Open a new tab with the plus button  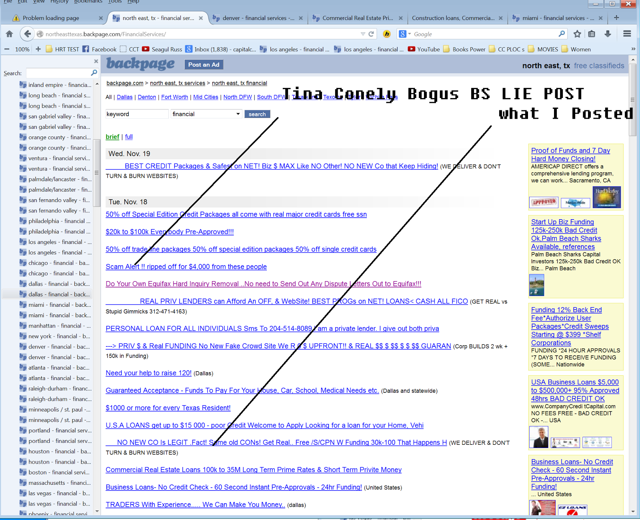[x=616, y=18]
